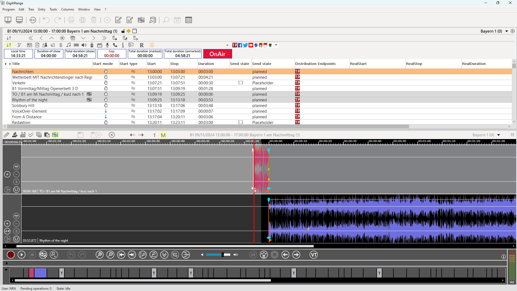Click the zoom in magnifier icon
Viewport: 517px width, 291px height.
click(x=100, y=255)
